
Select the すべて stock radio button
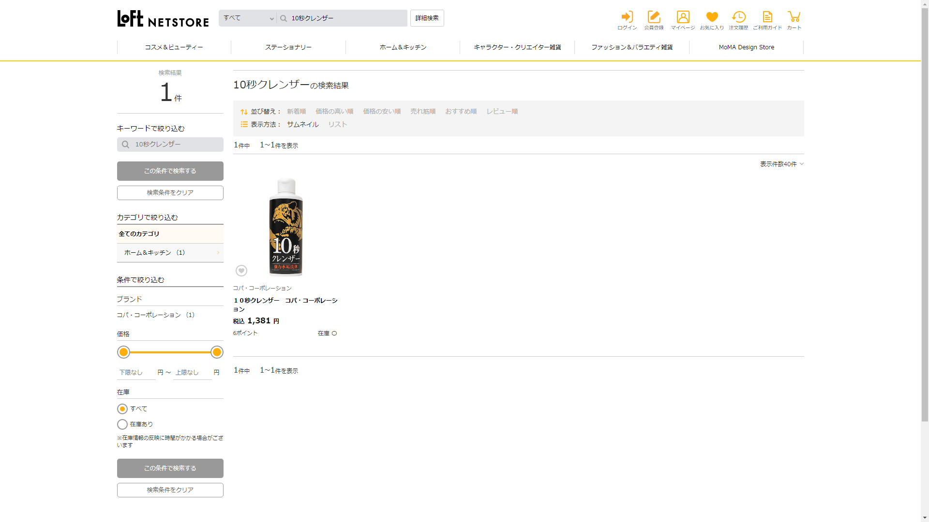click(122, 409)
